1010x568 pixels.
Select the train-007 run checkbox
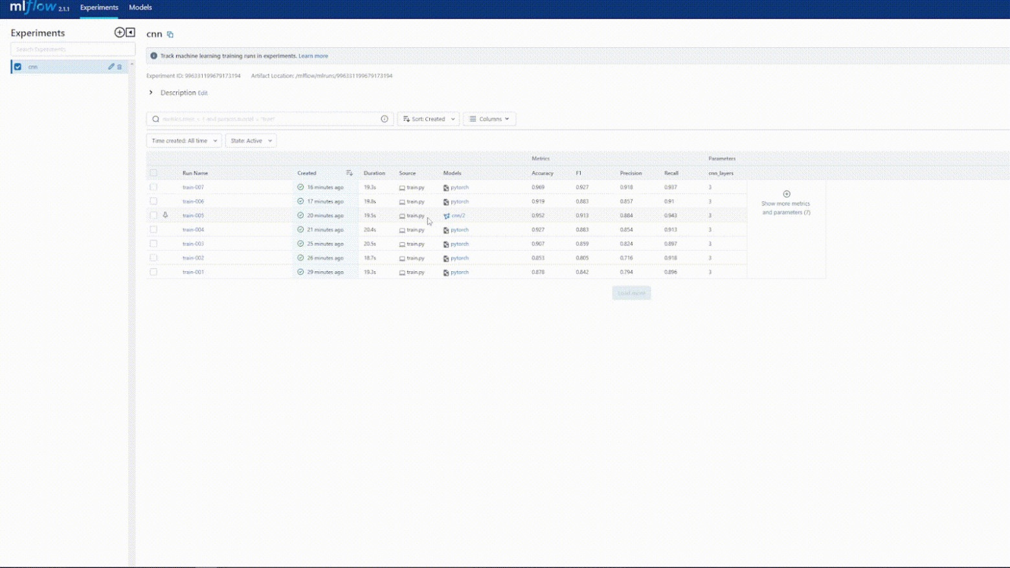[x=153, y=187]
